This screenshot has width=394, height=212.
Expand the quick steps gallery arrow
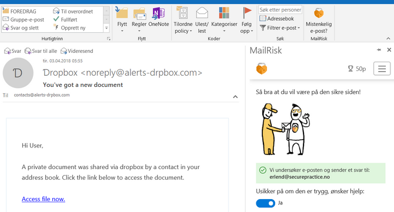click(x=106, y=28)
